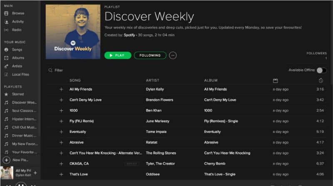Click the green Play button
This screenshot has width=333, height=186.
[118, 55]
